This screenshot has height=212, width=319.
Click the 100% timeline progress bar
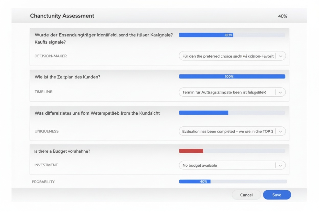pos(232,76)
